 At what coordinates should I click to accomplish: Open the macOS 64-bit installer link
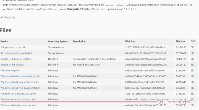[x=12, y=65]
